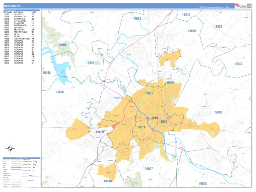Image resolution: width=256 pixels, height=192 pixels.
Task: Click the light blue water swatch in the legend
Action: (16, 164)
